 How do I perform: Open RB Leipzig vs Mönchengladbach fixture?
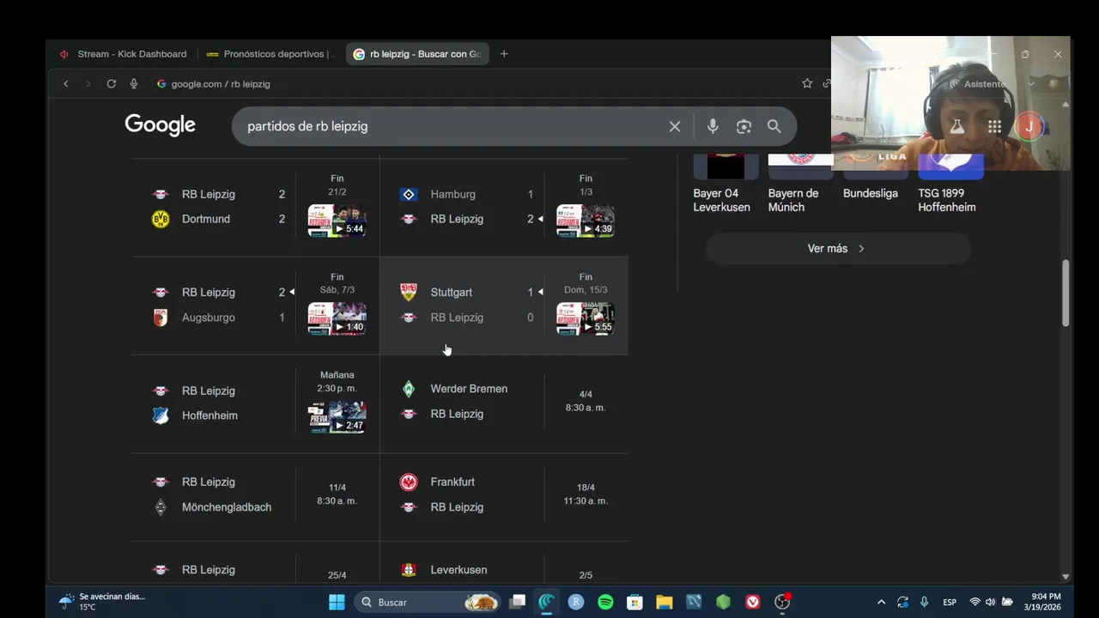pos(255,496)
